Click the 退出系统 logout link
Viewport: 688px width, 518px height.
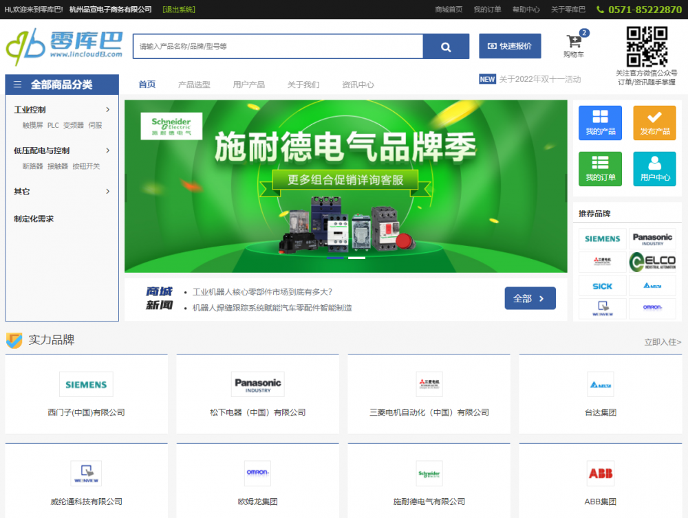pyautogui.click(x=179, y=10)
